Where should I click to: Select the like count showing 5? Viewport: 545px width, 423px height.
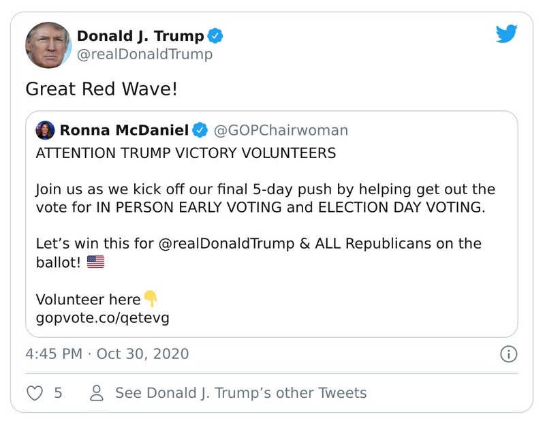[x=59, y=392]
